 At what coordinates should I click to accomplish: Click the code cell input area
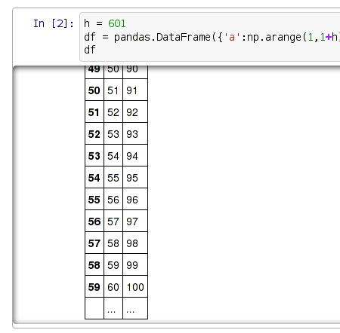click(x=210, y=37)
